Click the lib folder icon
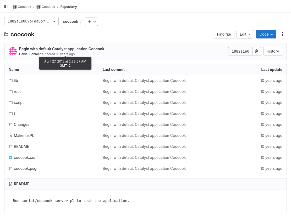291x219 pixels. coord(11,81)
